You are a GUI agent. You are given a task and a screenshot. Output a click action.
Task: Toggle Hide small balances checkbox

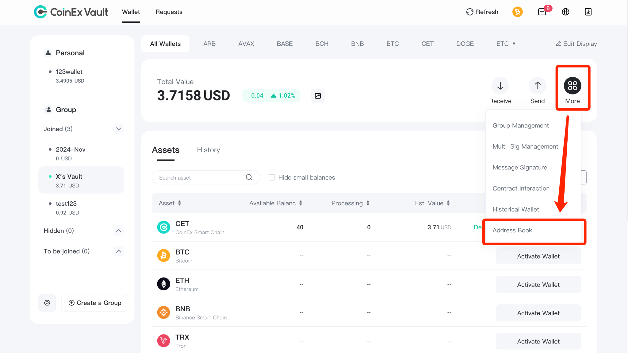[x=272, y=177]
